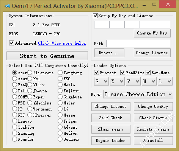Select the Lenovo OEM radio button
The height and width of the screenshot is (151, 179).
point(14,121)
